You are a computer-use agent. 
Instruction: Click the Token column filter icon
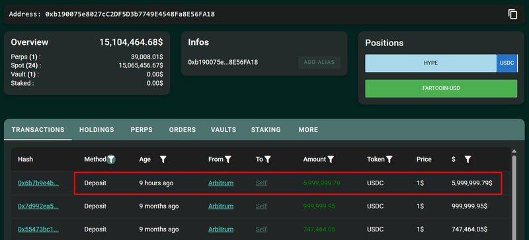tap(389, 159)
